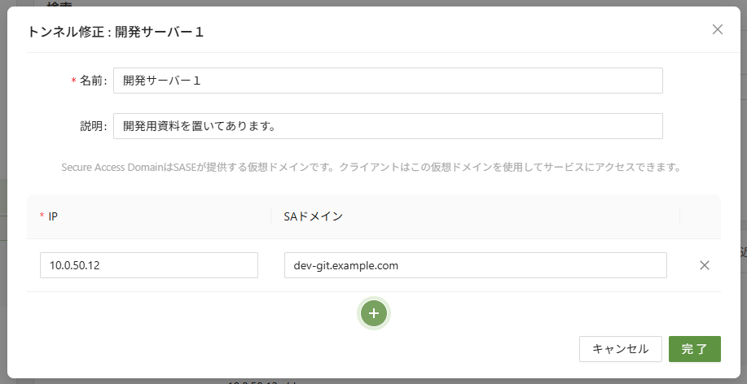Image resolution: width=747 pixels, height=384 pixels.
Task: Delete the 10.0.50.12 row using its X icon
Action: [705, 265]
